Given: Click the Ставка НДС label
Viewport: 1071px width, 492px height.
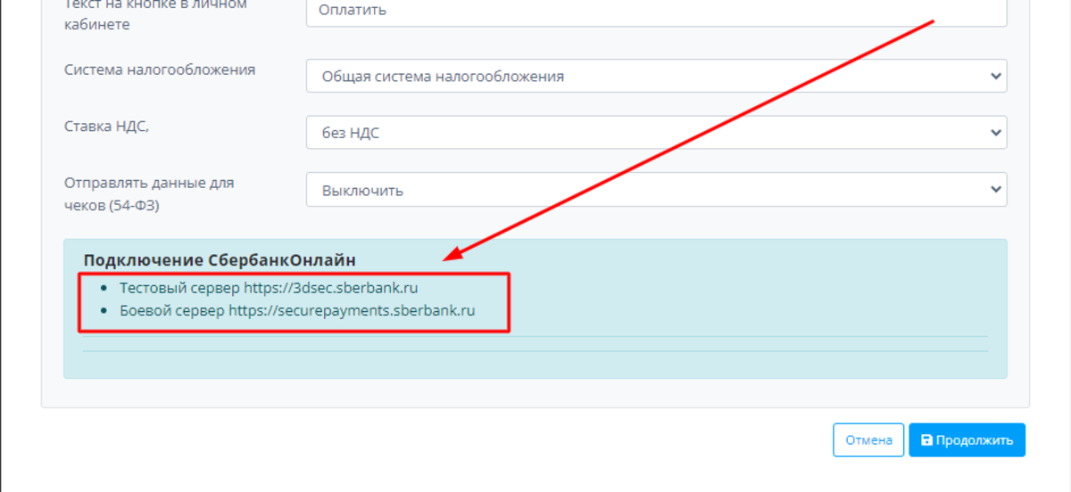Looking at the screenshot, I should point(106,127).
